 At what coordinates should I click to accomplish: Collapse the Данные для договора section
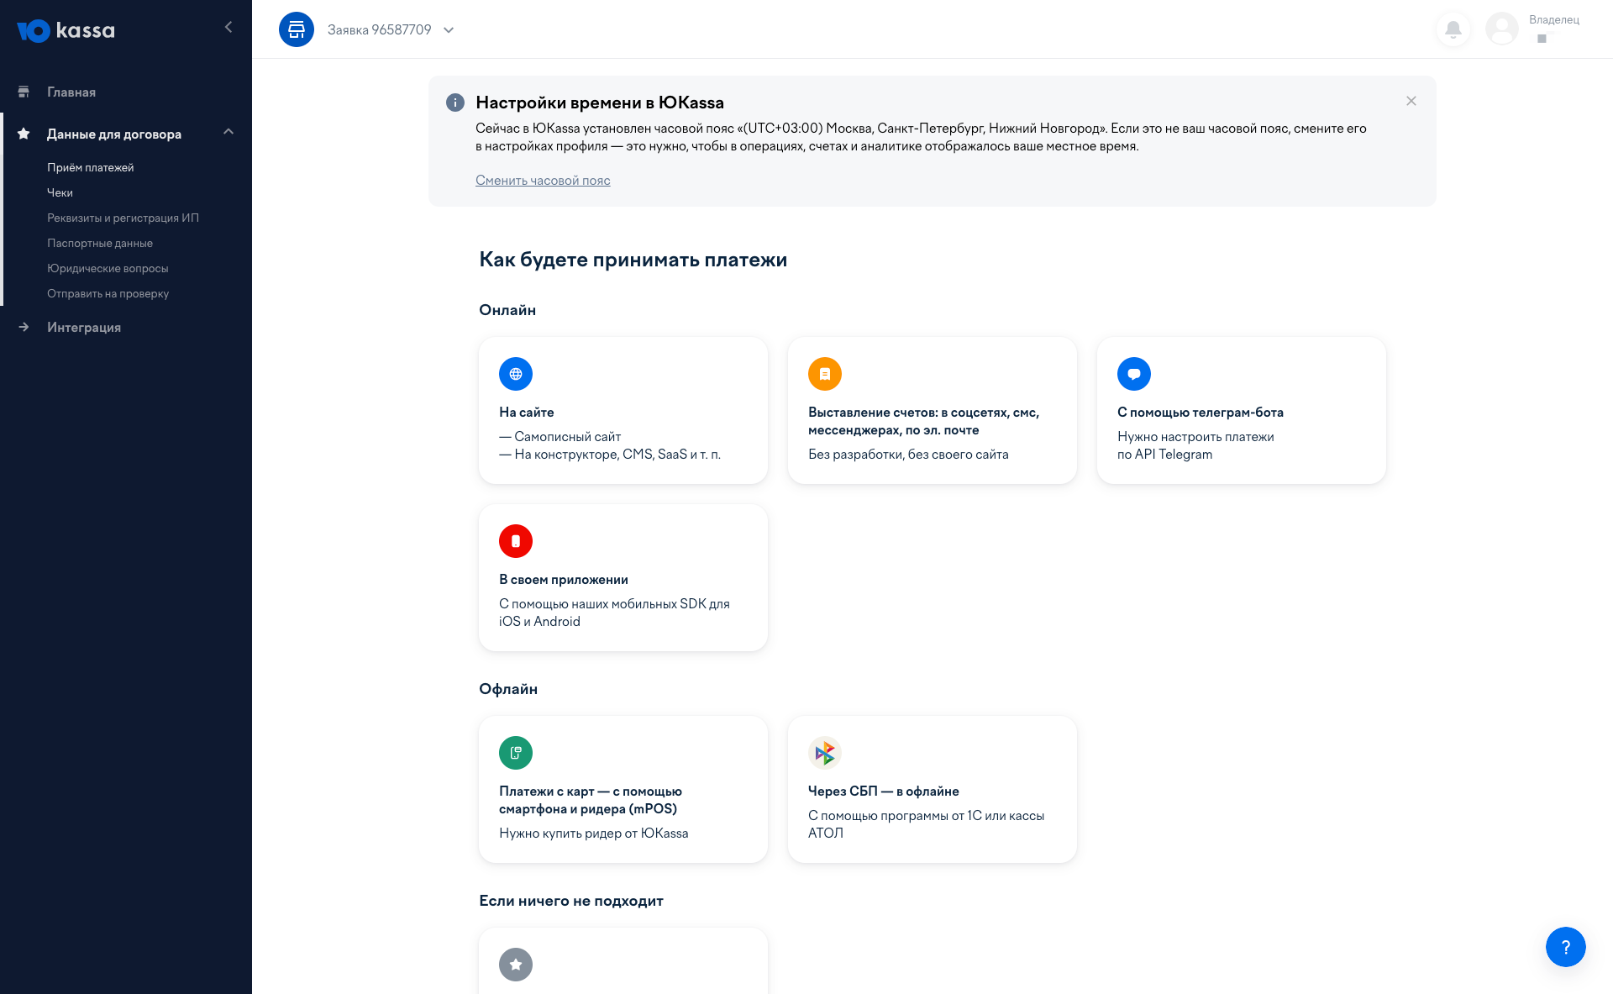(229, 132)
